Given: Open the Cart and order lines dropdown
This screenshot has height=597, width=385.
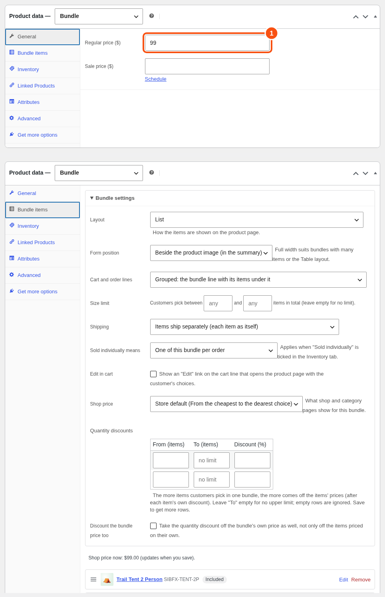Looking at the screenshot, I should (258, 280).
